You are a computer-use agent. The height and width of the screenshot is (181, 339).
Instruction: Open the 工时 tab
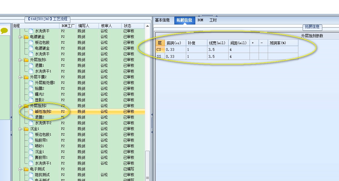[213, 20]
